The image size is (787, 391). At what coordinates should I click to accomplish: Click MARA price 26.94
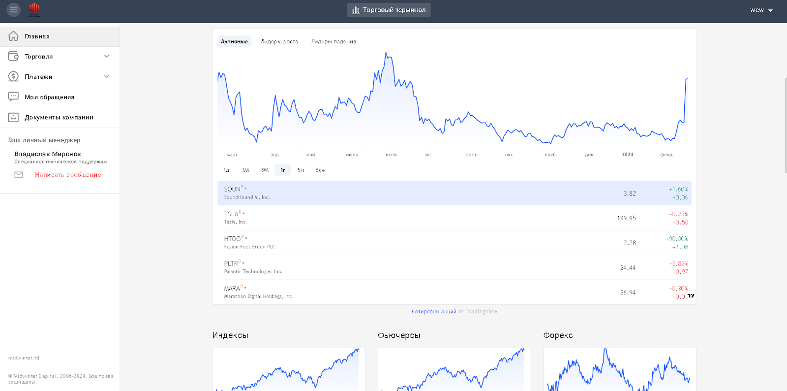[x=628, y=293]
